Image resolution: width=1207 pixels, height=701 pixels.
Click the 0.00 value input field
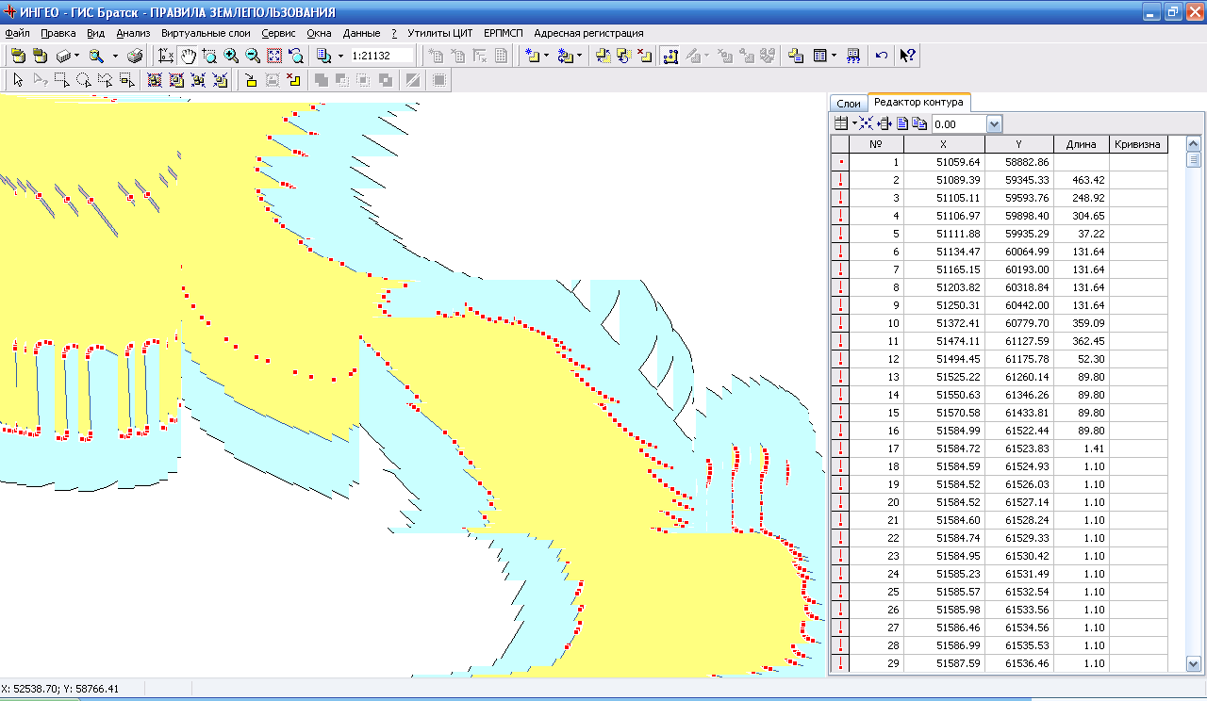pyautogui.click(x=959, y=124)
